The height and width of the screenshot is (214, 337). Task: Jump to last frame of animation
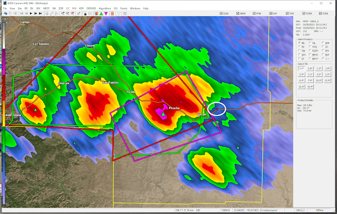point(41,13)
